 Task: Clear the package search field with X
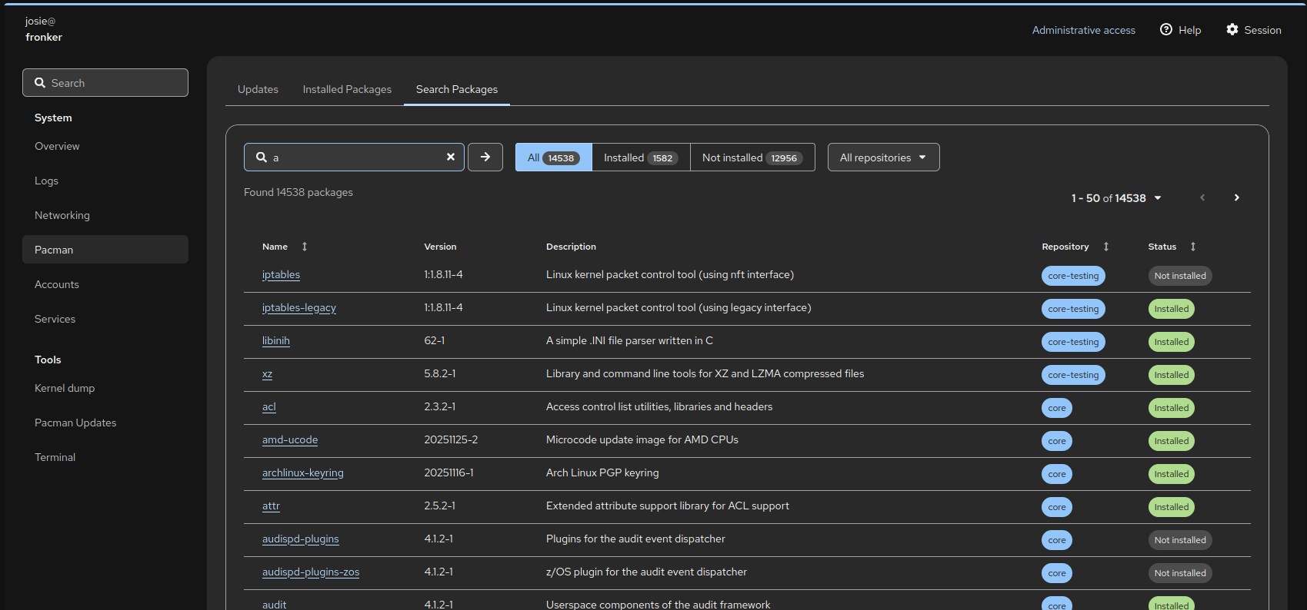451,157
